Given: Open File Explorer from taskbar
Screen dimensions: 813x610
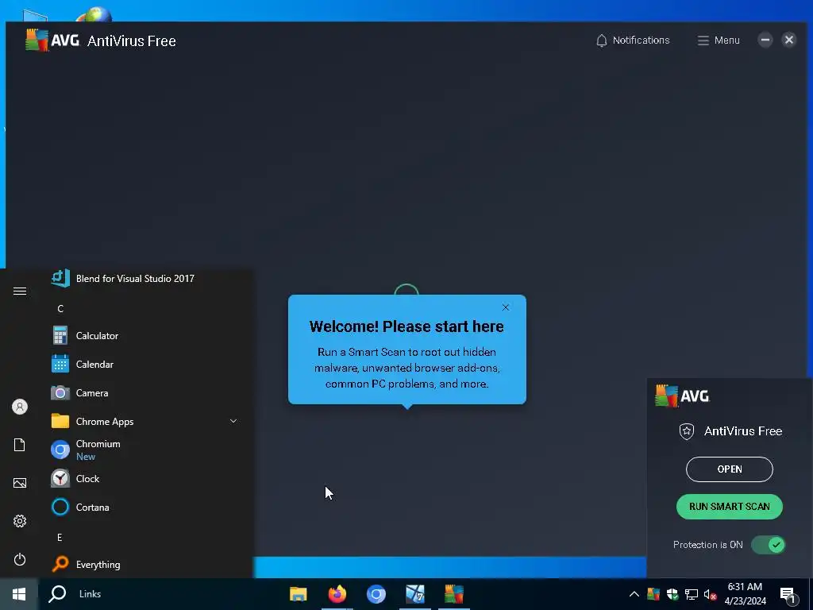Looking at the screenshot, I should pyautogui.click(x=299, y=594).
